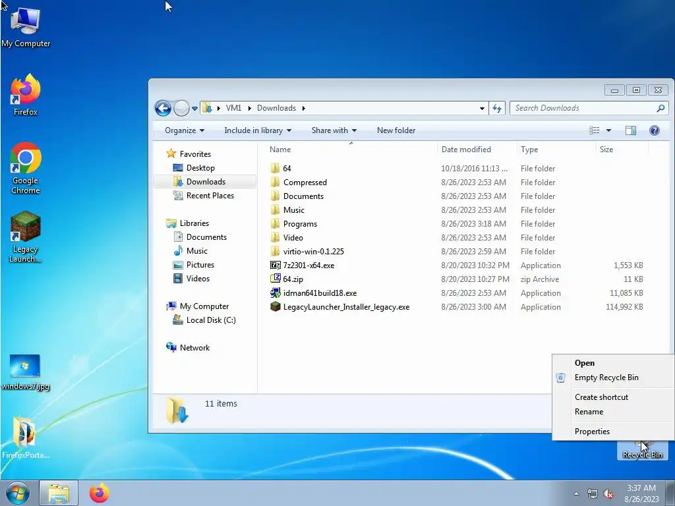Select the Firefox desktop shortcut
Image resolution: width=675 pixels, height=506 pixels.
pos(26,95)
